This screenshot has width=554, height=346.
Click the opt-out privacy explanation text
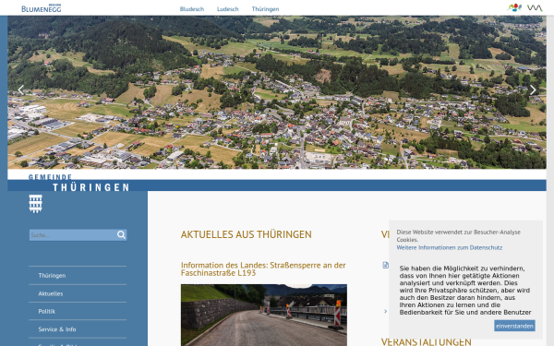465,291
